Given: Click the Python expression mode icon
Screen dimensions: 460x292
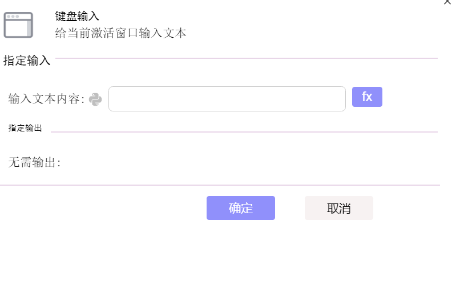Looking at the screenshot, I should tap(95, 99).
